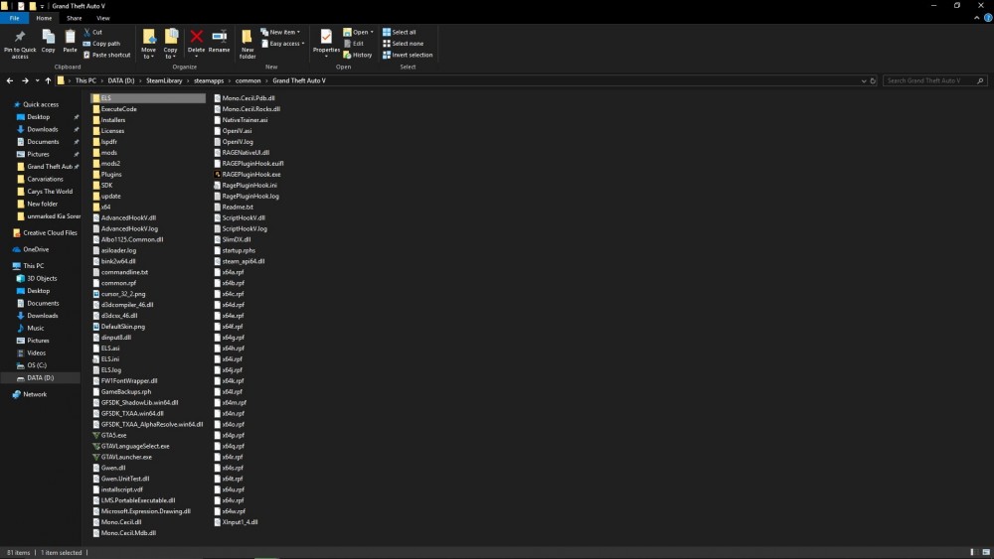Select the commandline.txt file

(120, 272)
